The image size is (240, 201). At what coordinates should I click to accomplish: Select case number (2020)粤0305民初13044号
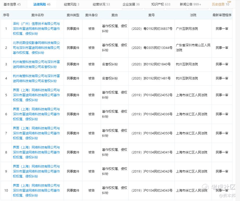click(152, 48)
